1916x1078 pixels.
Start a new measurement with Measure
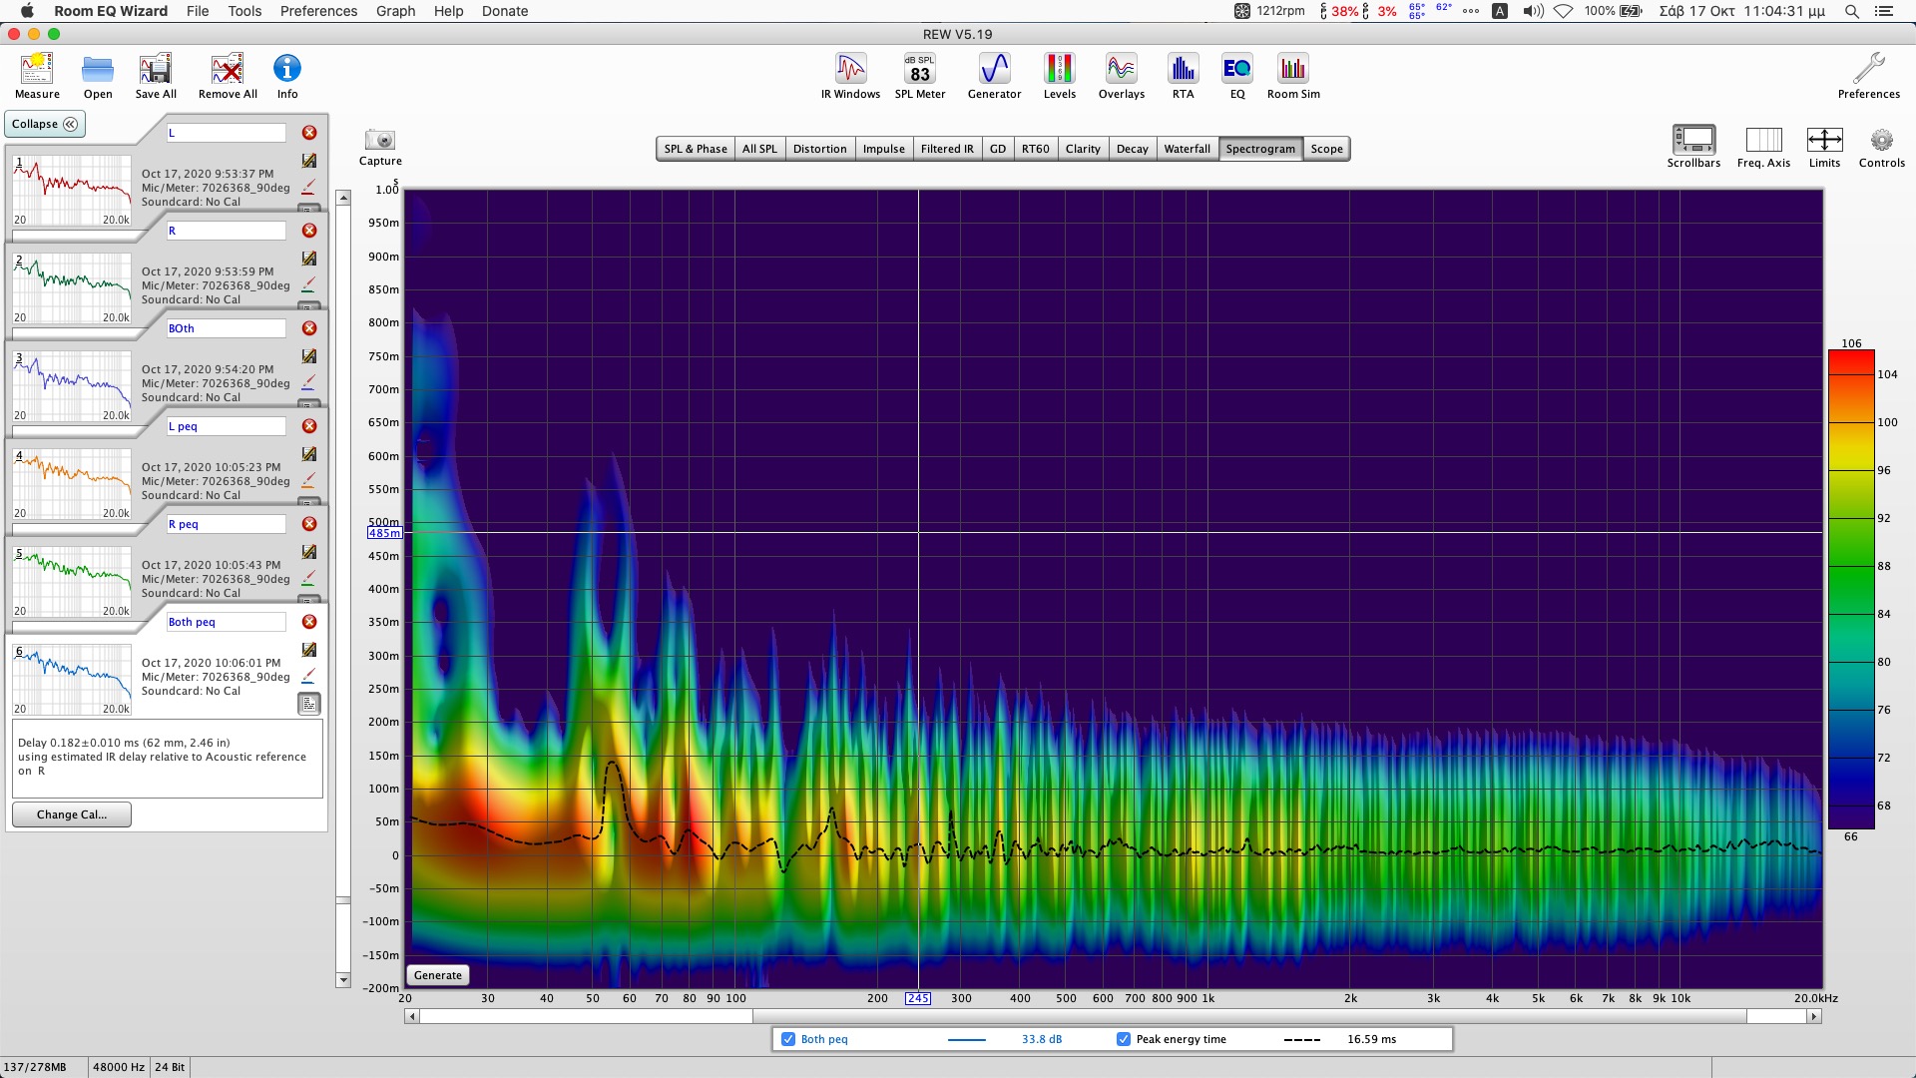(x=37, y=76)
